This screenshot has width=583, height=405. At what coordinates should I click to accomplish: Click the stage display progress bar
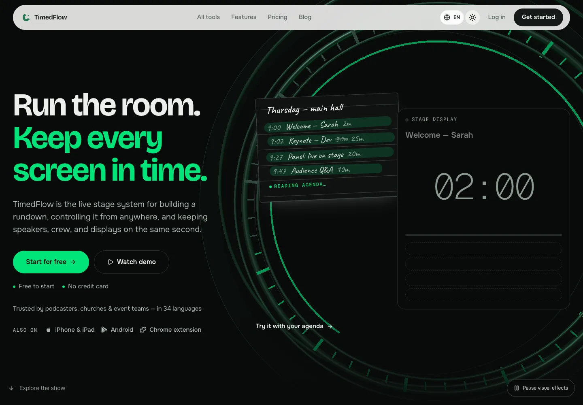483,235
